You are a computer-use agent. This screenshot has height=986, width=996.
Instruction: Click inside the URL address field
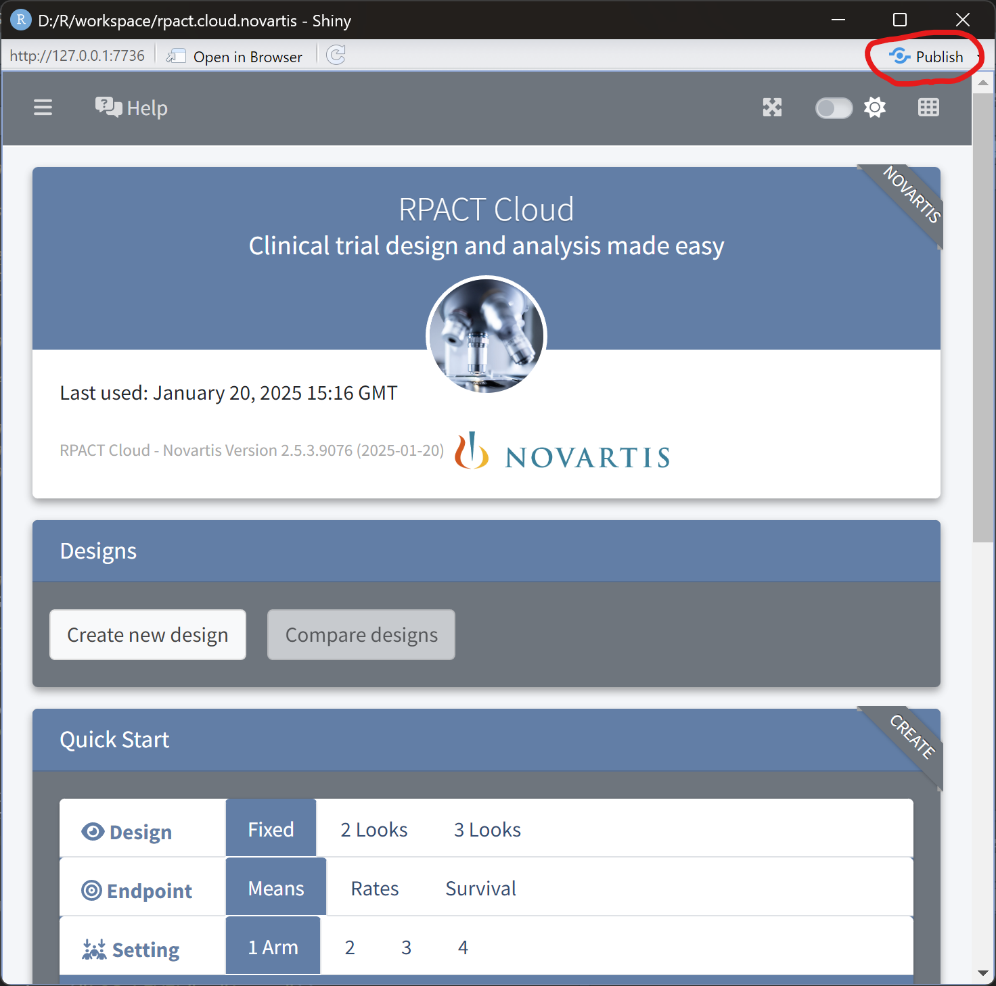point(78,55)
